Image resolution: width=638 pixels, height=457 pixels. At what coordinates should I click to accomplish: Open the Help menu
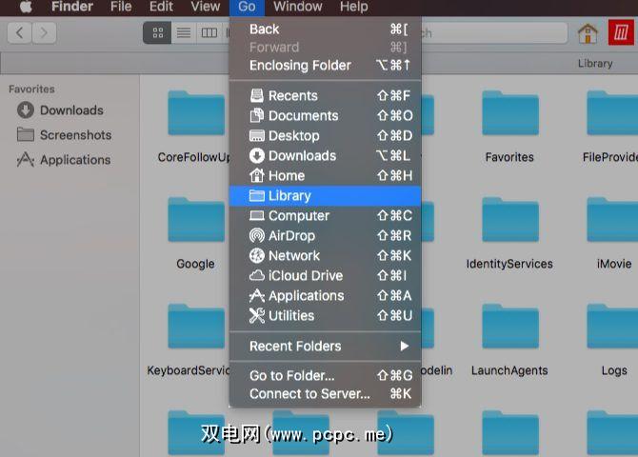(x=354, y=7)
